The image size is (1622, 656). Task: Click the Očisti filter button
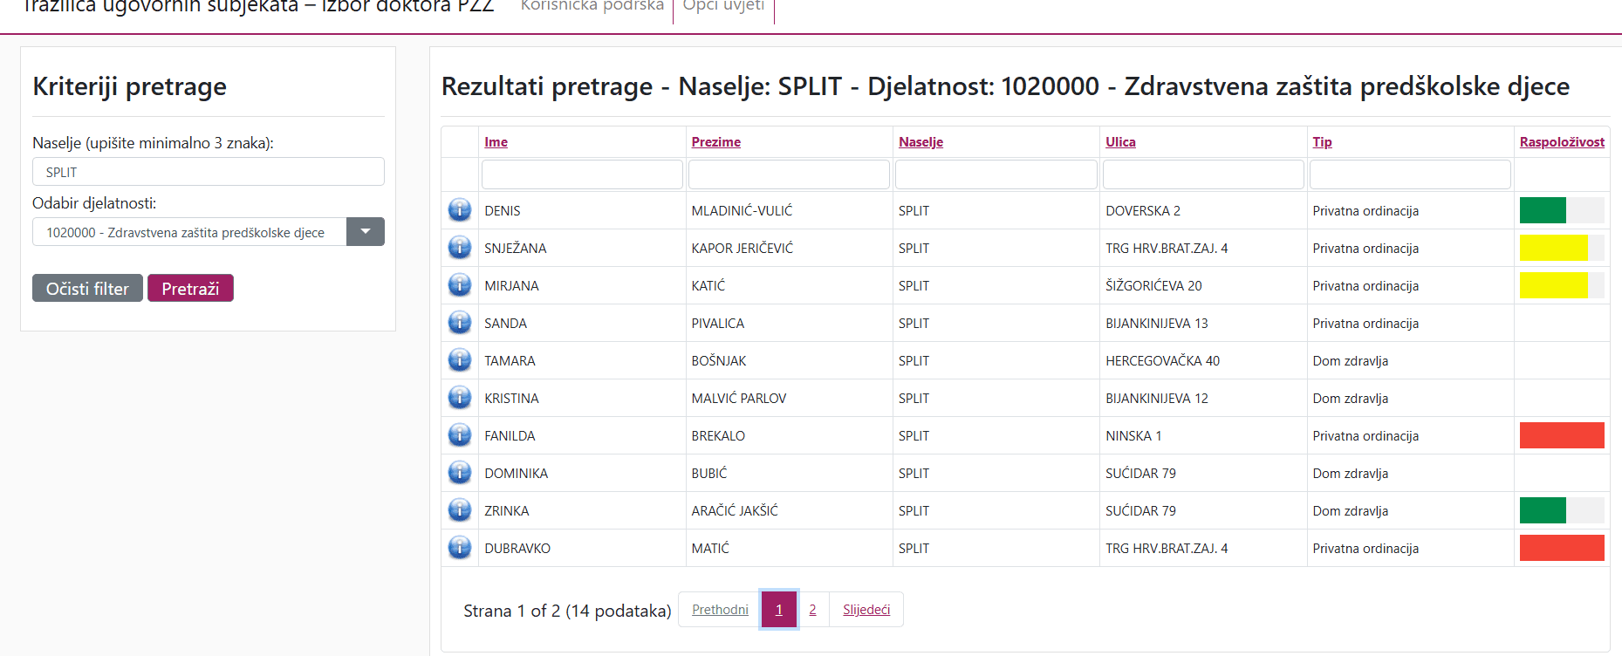click(x=87, y=289)
